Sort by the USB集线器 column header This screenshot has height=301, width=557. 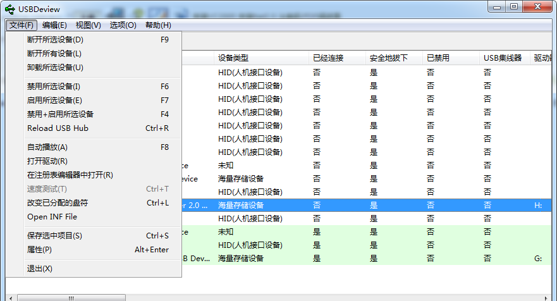[x=505, y=58]
